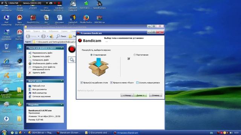Select the Internet Explorer desktop icon
This screenshot has width=241, height=135.
[6, 64]
